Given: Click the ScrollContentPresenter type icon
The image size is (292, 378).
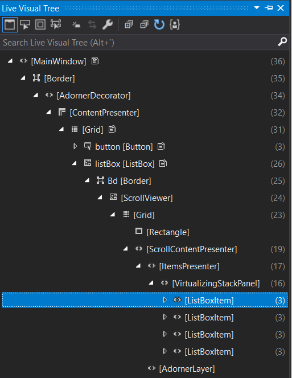Looking at the screenshot, I should click(139, 249).
